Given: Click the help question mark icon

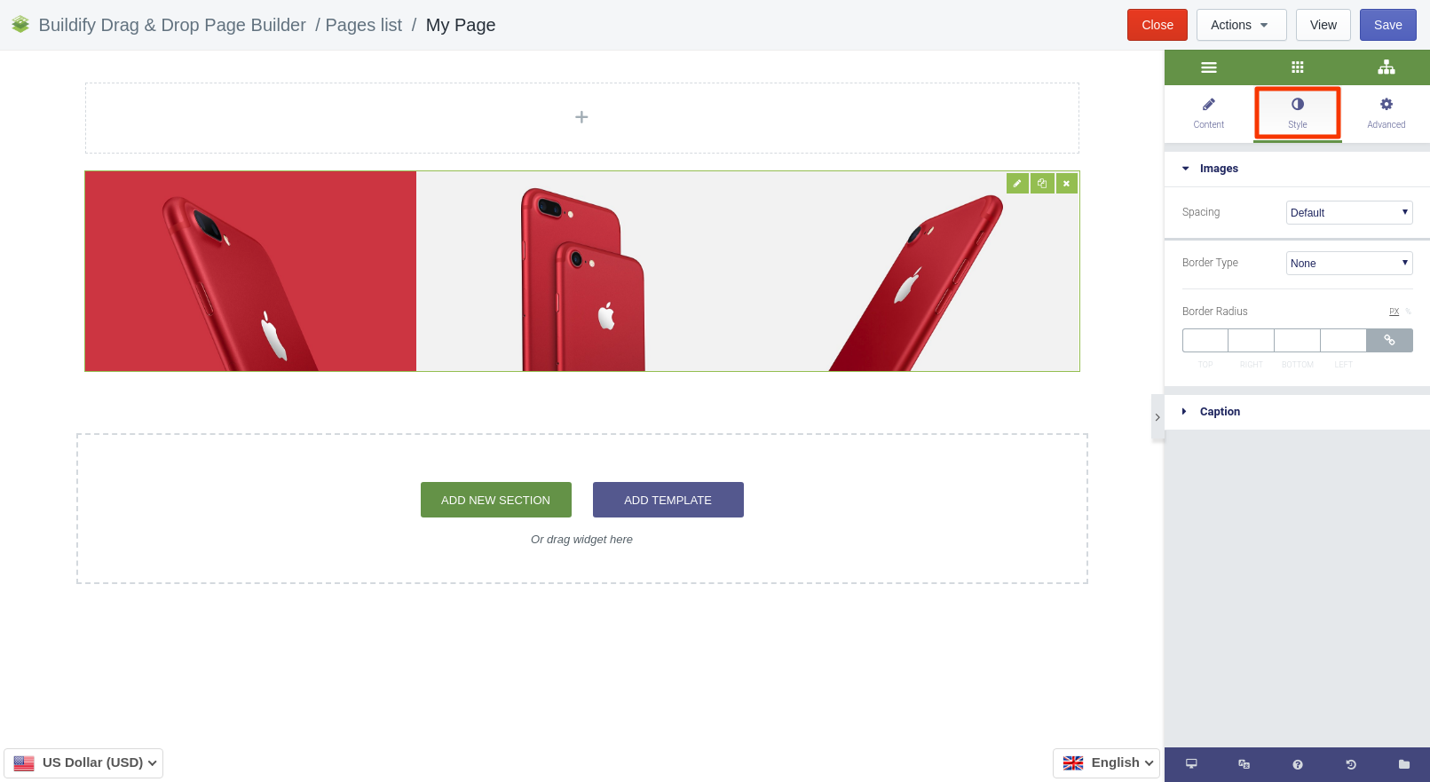Looking at the screenshot, I should pyautogui.click(x=1297, y=764).
